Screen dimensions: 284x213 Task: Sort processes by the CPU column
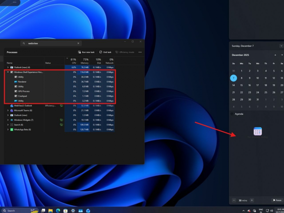point(74,61)
